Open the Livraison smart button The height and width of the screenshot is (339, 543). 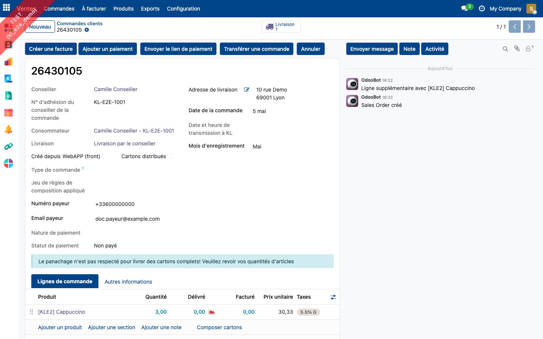pyautogui.click(x=281, y=27)
